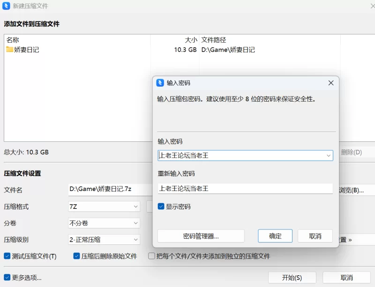Click the 开始(S) button
Screen dimensions: 375x287
click(x=292, y=278)
